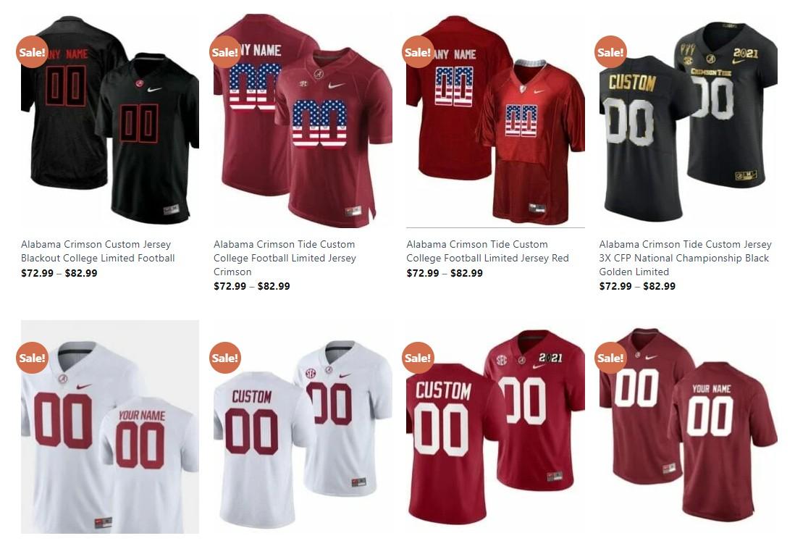The width and height of the screenshot is (795, 541).
Task: Open College Football Limited Jersey Red link
Action: [x=487, y=251]
